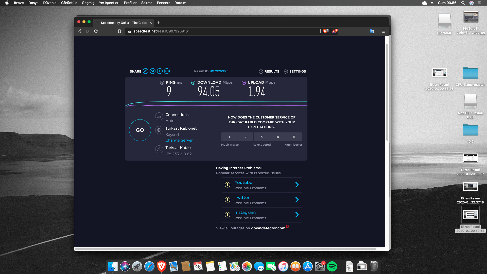
Task: Click the horizontal scrollbar at window bottom
Action: 225,249
